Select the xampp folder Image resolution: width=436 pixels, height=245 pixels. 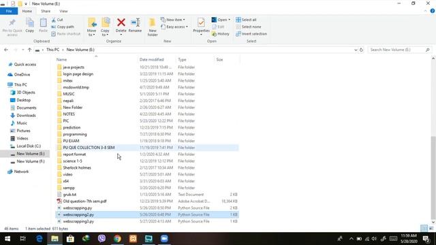click(147, 188)
